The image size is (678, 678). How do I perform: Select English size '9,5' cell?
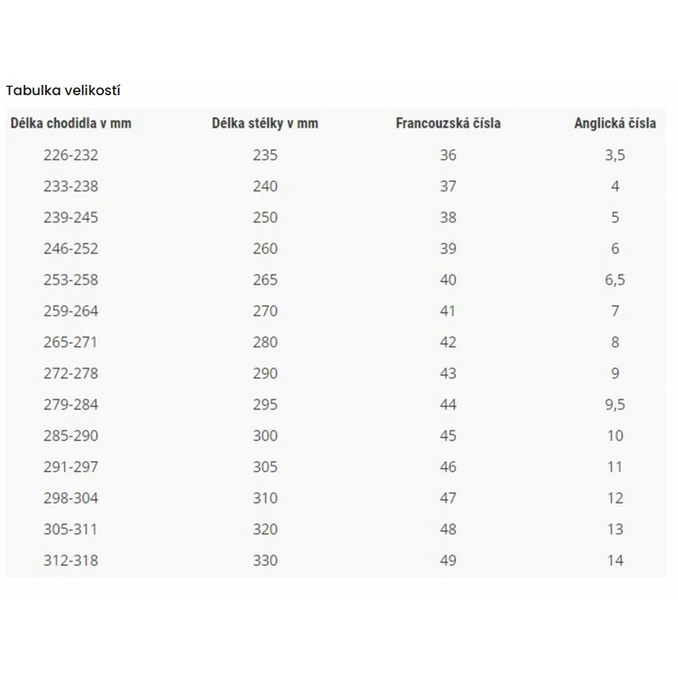[615, 405]
